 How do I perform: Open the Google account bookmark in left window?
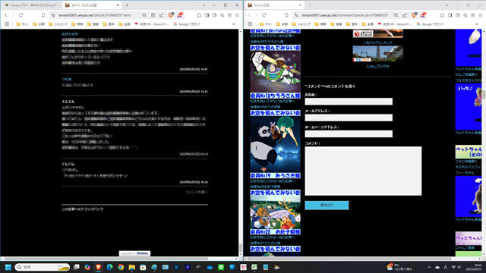point(187,24)
